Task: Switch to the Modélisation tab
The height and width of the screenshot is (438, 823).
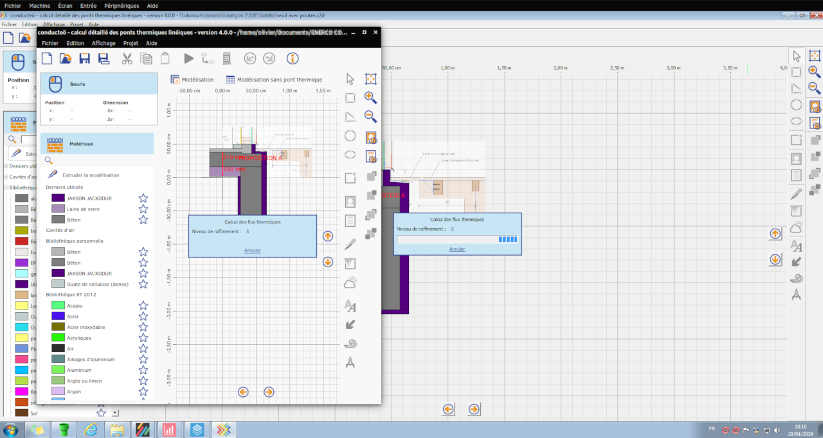Action: point(192,80)
